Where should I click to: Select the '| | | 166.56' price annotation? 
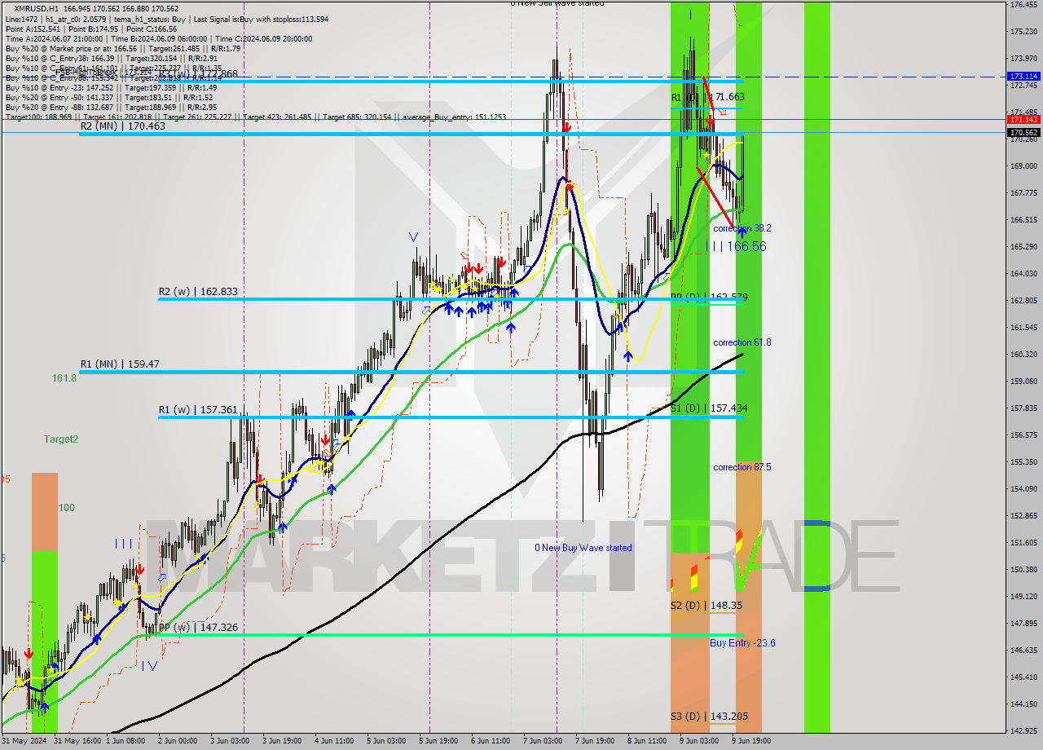[x=736, y=245]
